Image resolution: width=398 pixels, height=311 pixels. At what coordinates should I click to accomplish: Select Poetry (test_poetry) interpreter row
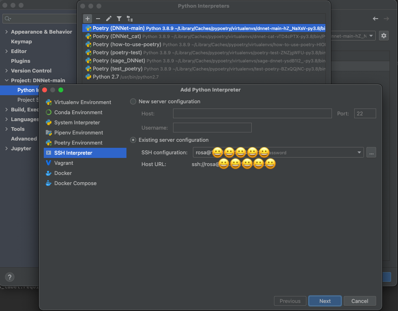click(204, 69)
